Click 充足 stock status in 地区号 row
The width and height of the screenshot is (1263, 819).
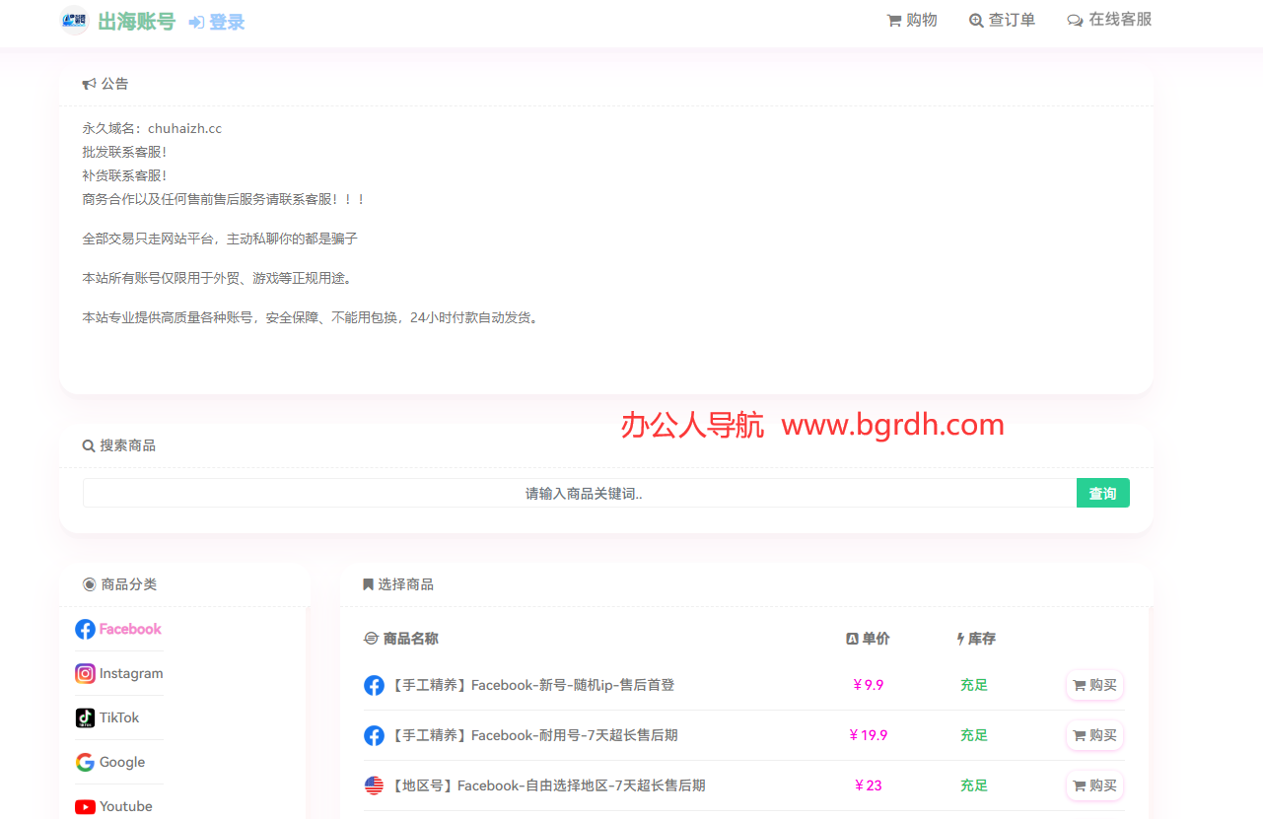click(974, 785)
